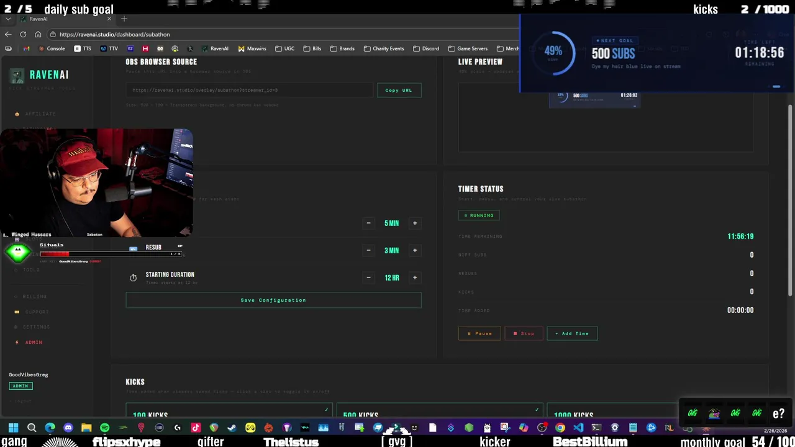Viewport: 795px width, 447px height.
Task: Open Settings in the sidebar
Action: tap(36, 327)
